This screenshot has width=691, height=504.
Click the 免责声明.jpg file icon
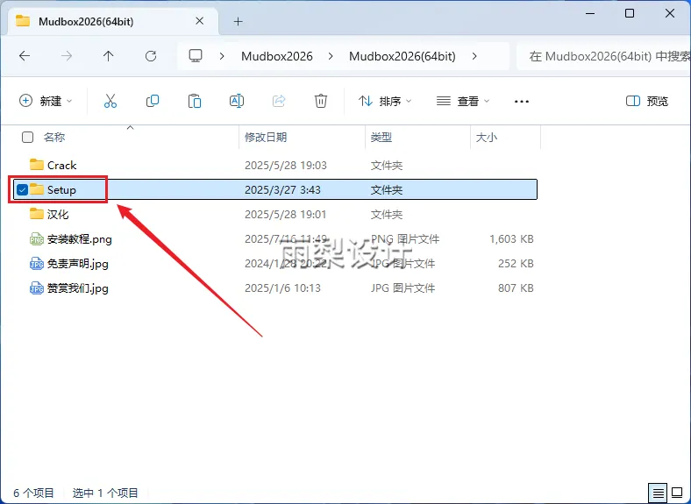click(37, 264)
